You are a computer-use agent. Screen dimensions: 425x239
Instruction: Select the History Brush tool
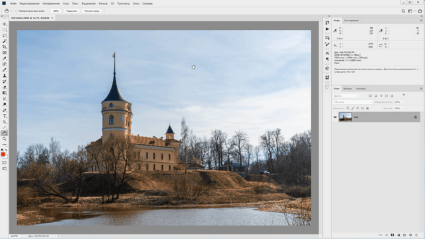(5, 81)
